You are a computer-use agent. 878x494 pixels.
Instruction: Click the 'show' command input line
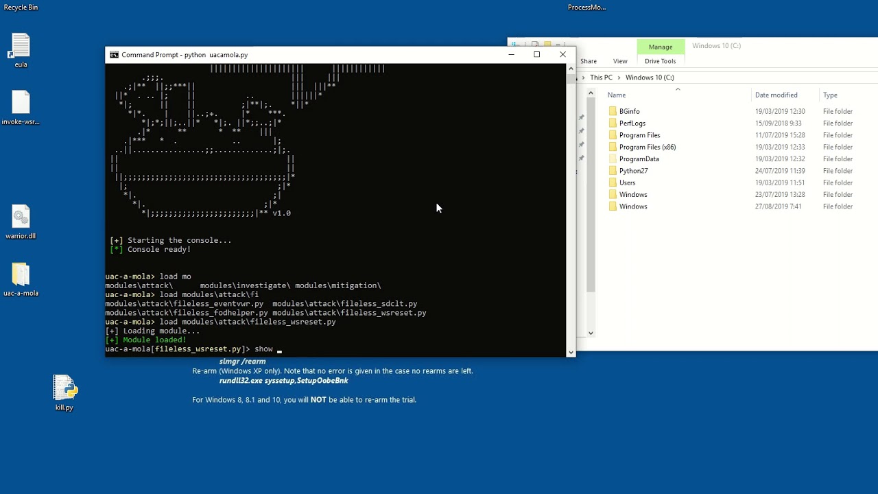click(x=194, y=349)
